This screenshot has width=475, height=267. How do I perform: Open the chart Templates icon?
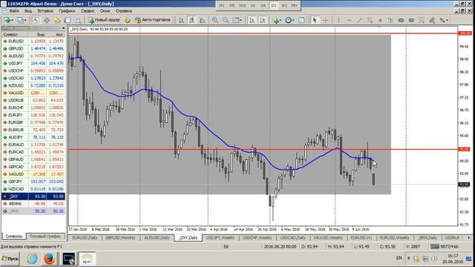click(301, 20)
